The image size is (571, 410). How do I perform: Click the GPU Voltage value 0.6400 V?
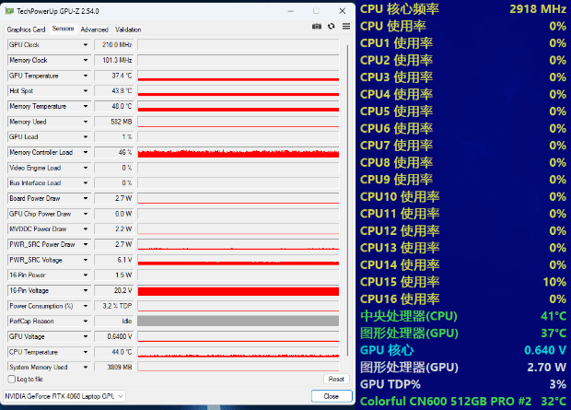[114, 336]
